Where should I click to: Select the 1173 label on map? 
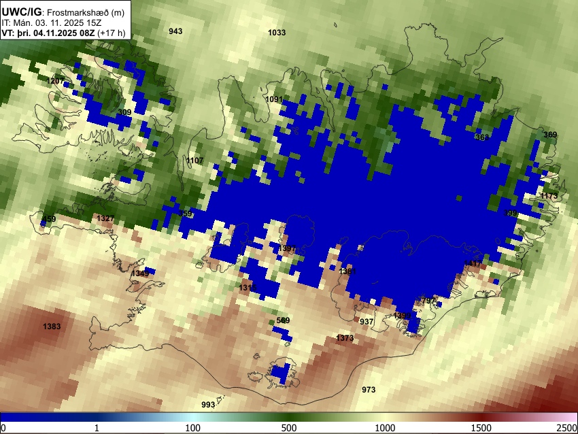tap(549, 196)
